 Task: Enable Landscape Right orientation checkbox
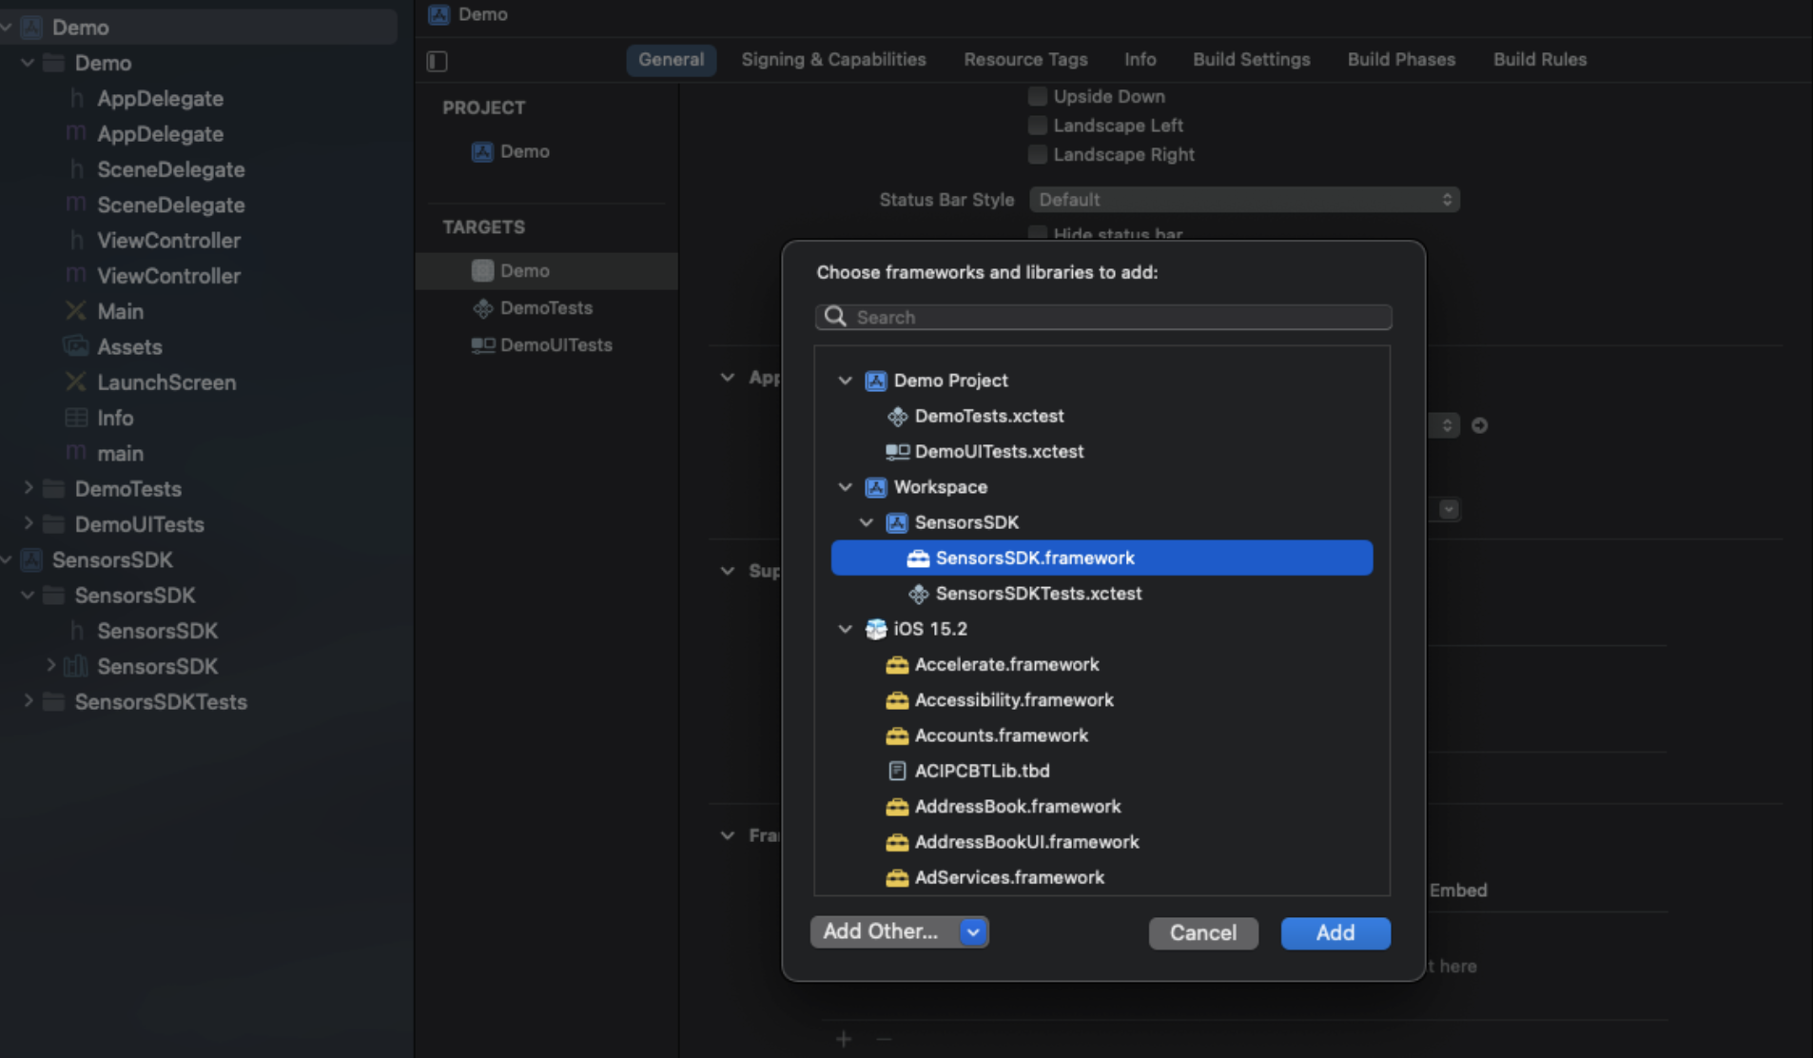tap(1038, 154)
